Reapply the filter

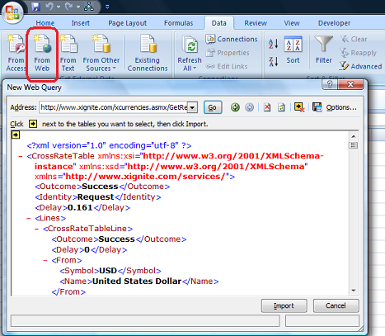click(x=358, y=53)
